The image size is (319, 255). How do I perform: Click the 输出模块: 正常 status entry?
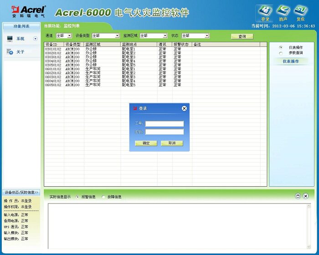coord(16,239)
